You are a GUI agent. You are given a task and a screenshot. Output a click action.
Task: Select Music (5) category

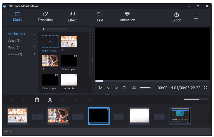pyautogui.click(x=14, y=47)
